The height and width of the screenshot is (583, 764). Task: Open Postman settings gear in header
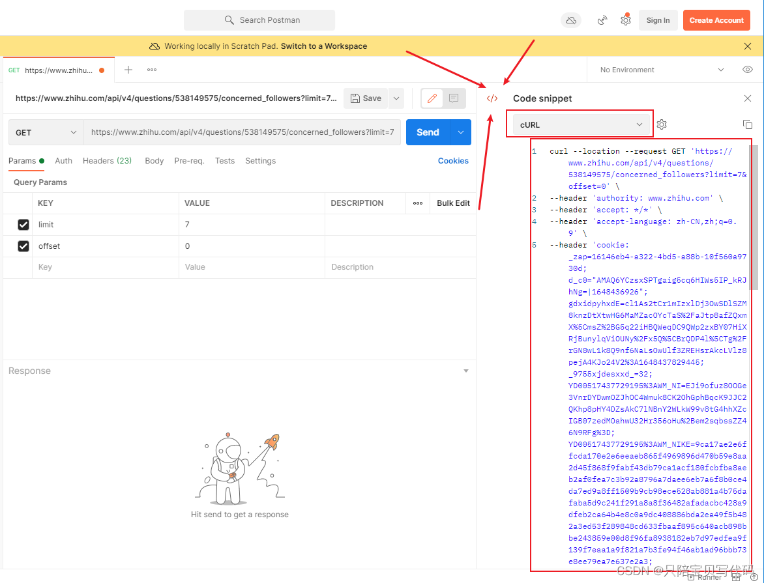pyautogui.click(x=626, y=20)
